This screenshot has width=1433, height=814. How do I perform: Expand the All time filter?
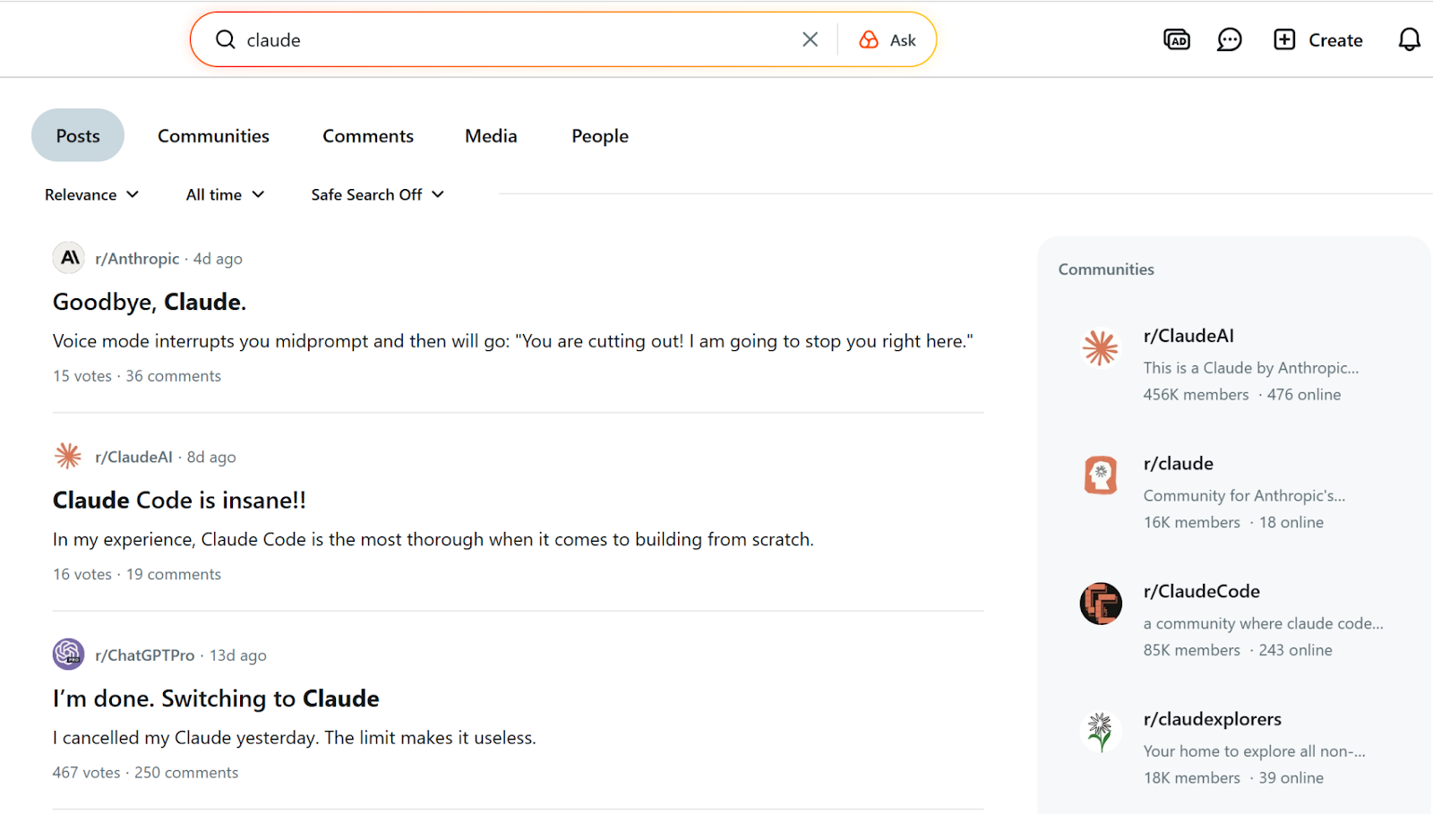(225, 194)
